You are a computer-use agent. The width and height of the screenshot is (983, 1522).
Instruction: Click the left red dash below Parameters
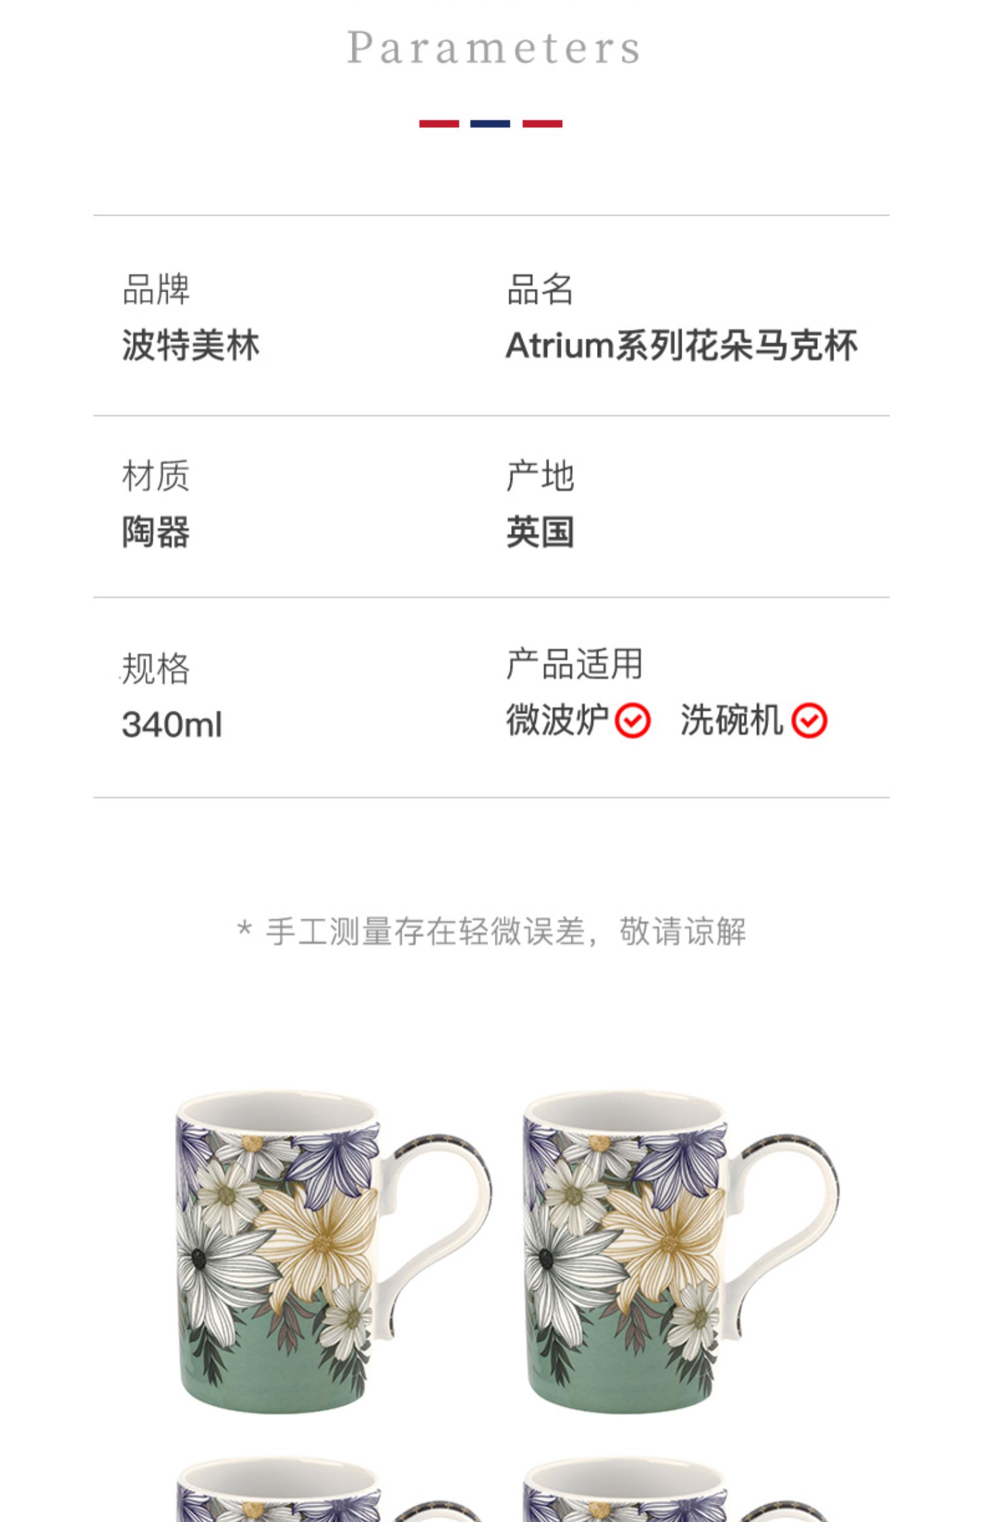(439, 124)
